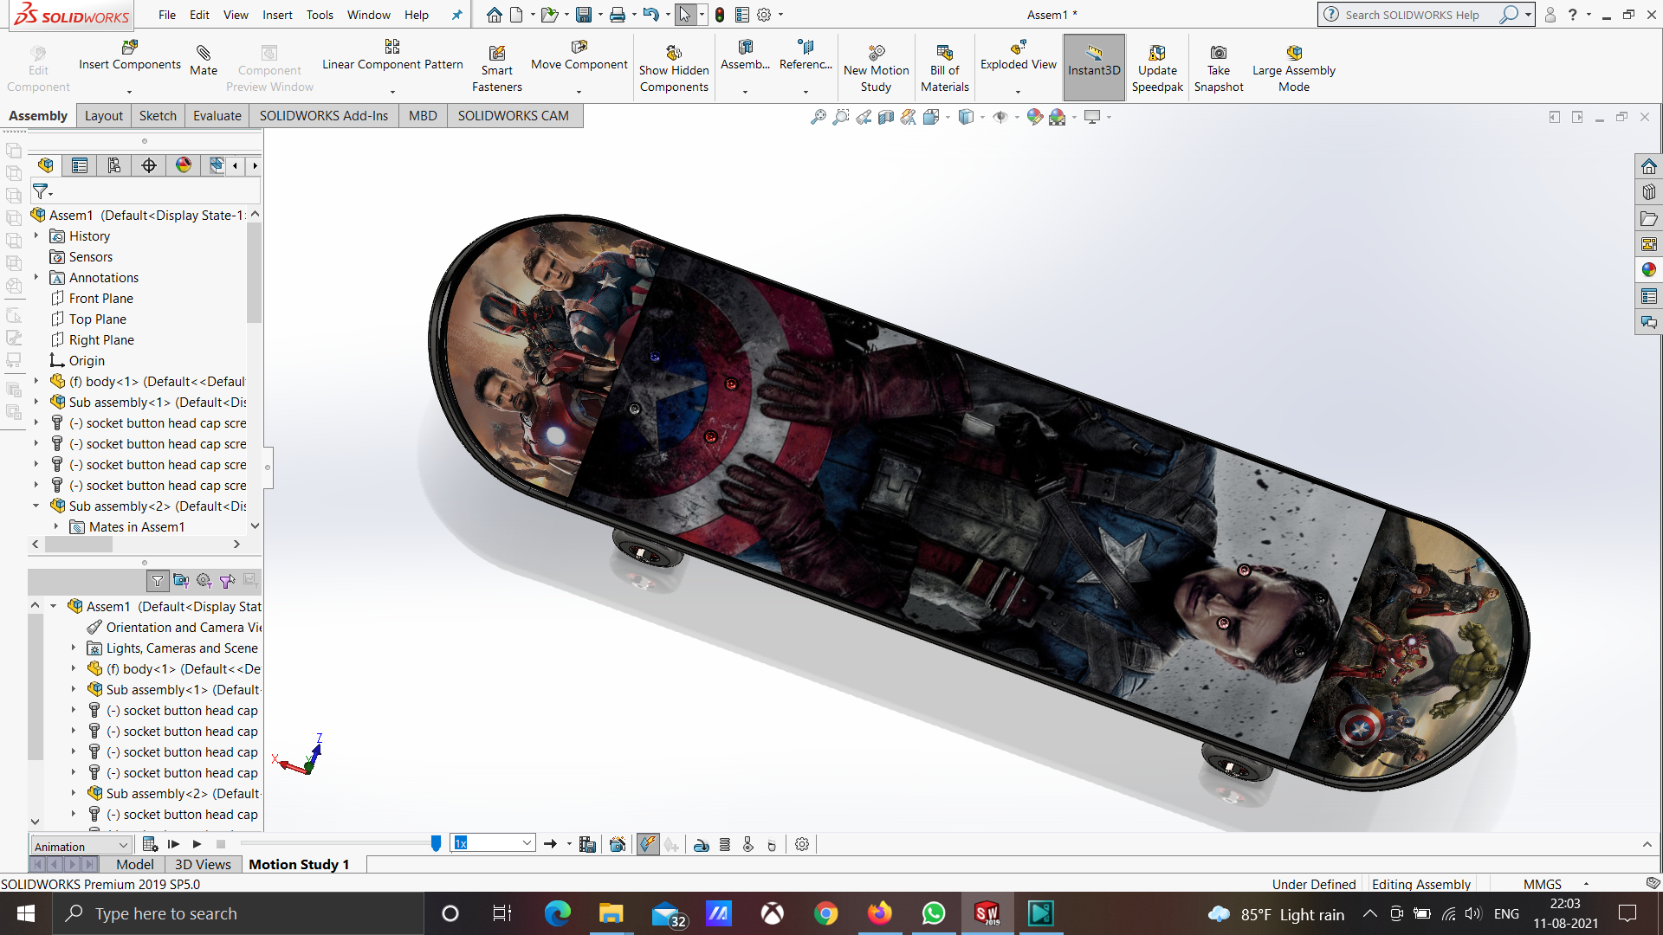The height and width of the screenshot is (935, 1663).
Task: Collapse Sub assembly<2> in feature tree
Action: pos(36,506)
